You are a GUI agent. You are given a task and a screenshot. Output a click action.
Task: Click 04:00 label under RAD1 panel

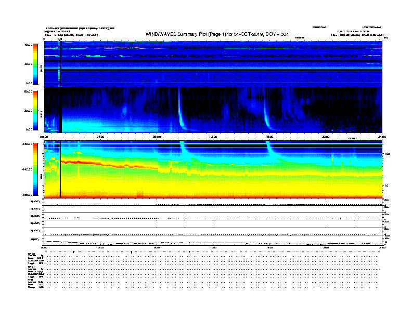(x=100, y=137)
